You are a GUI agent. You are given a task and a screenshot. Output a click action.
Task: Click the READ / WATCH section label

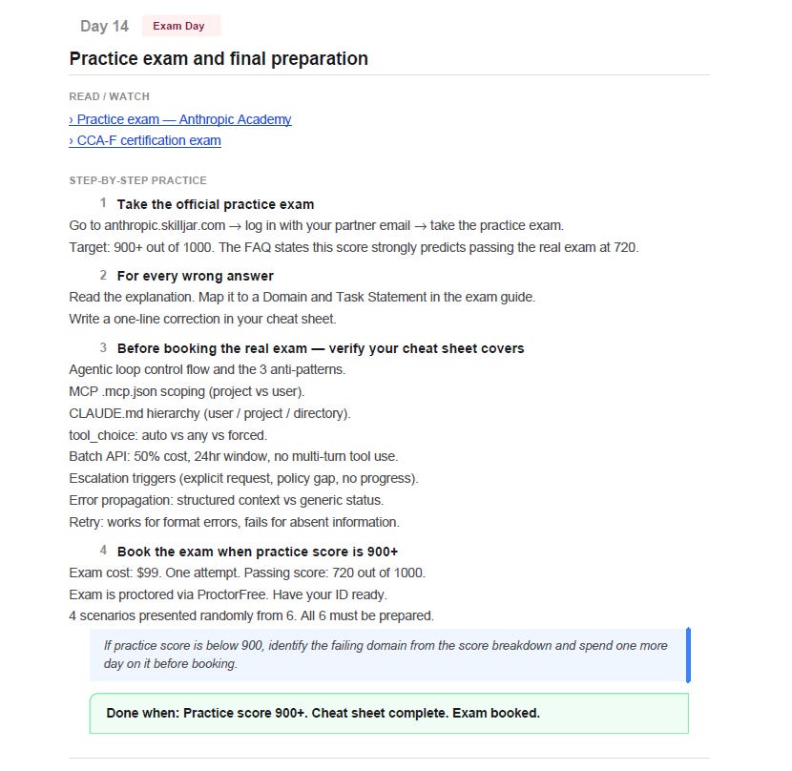110,96
